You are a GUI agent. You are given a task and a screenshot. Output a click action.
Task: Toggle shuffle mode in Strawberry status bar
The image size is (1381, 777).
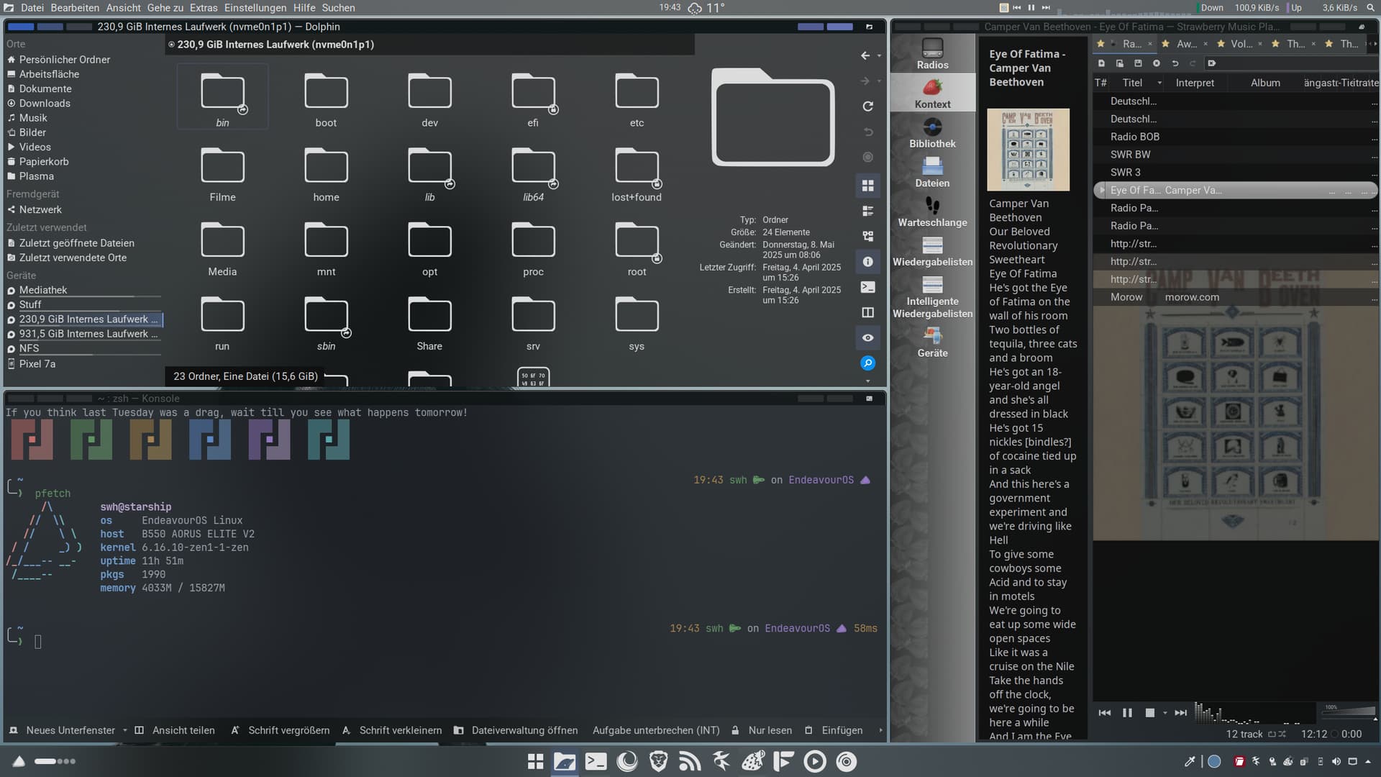pyautogui.click(x=1282, y=734)
